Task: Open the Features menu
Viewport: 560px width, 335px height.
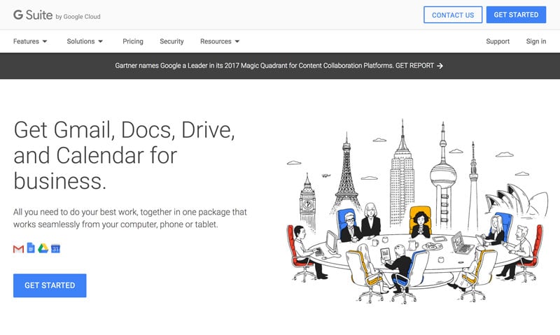Action: coord(30,41)
